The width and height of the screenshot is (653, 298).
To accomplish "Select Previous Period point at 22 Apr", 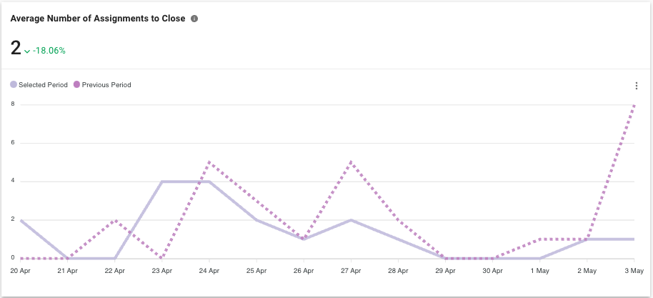I will (x=114, y=220).
